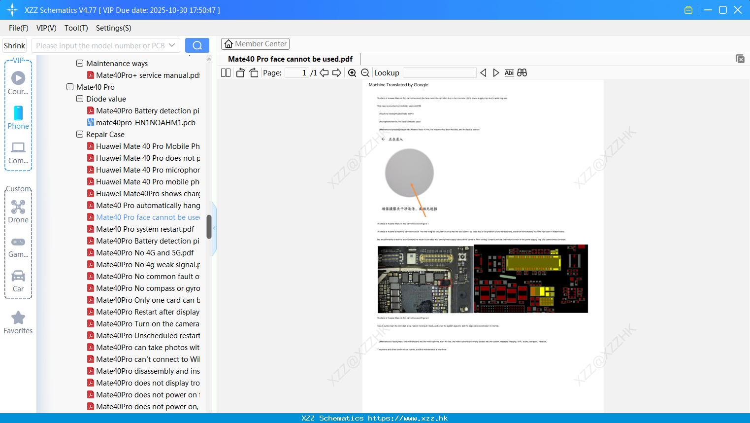Click the XZZ Schematics logo icon
The height and width of the screenshot is (423, 750).
pyautogui.click(x=12, y=10)
